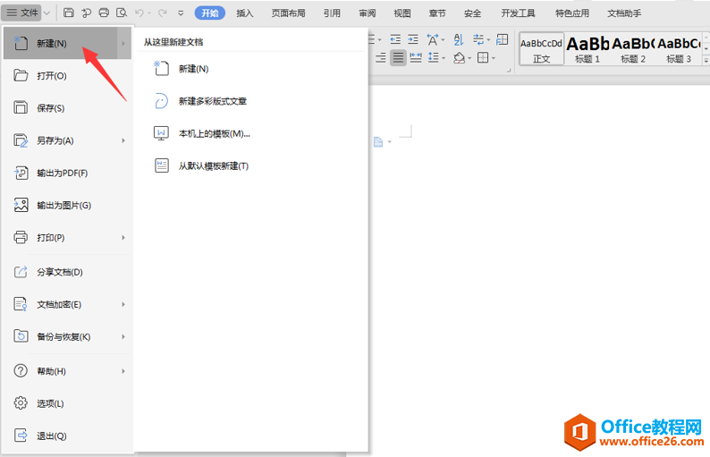Click the Chinese layout character scaling icon

(x=433, y=40)
